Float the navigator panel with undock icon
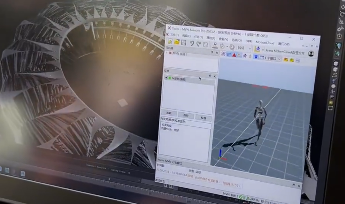 [212, 52]
